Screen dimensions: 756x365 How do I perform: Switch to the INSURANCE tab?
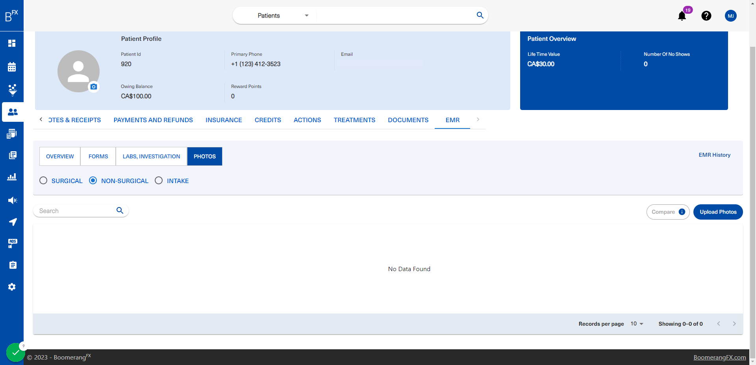224,120
